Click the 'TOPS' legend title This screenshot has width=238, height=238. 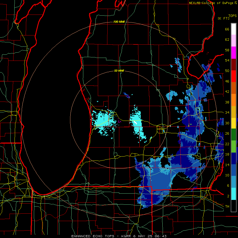click(x=232, y=16)
